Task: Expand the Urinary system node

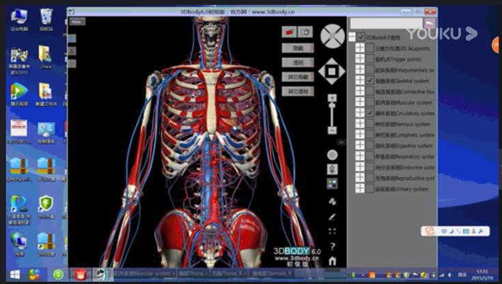Action: coord(360,188)
